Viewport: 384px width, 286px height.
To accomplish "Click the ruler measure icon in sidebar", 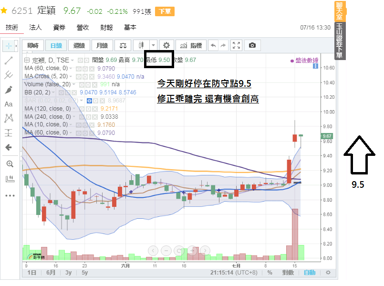I will (x=10, y=179).
